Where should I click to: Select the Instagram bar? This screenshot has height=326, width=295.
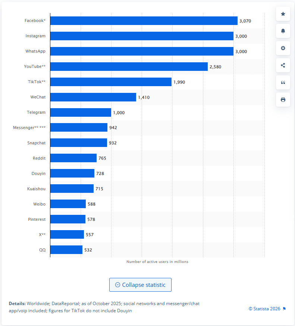click(142, 36)
